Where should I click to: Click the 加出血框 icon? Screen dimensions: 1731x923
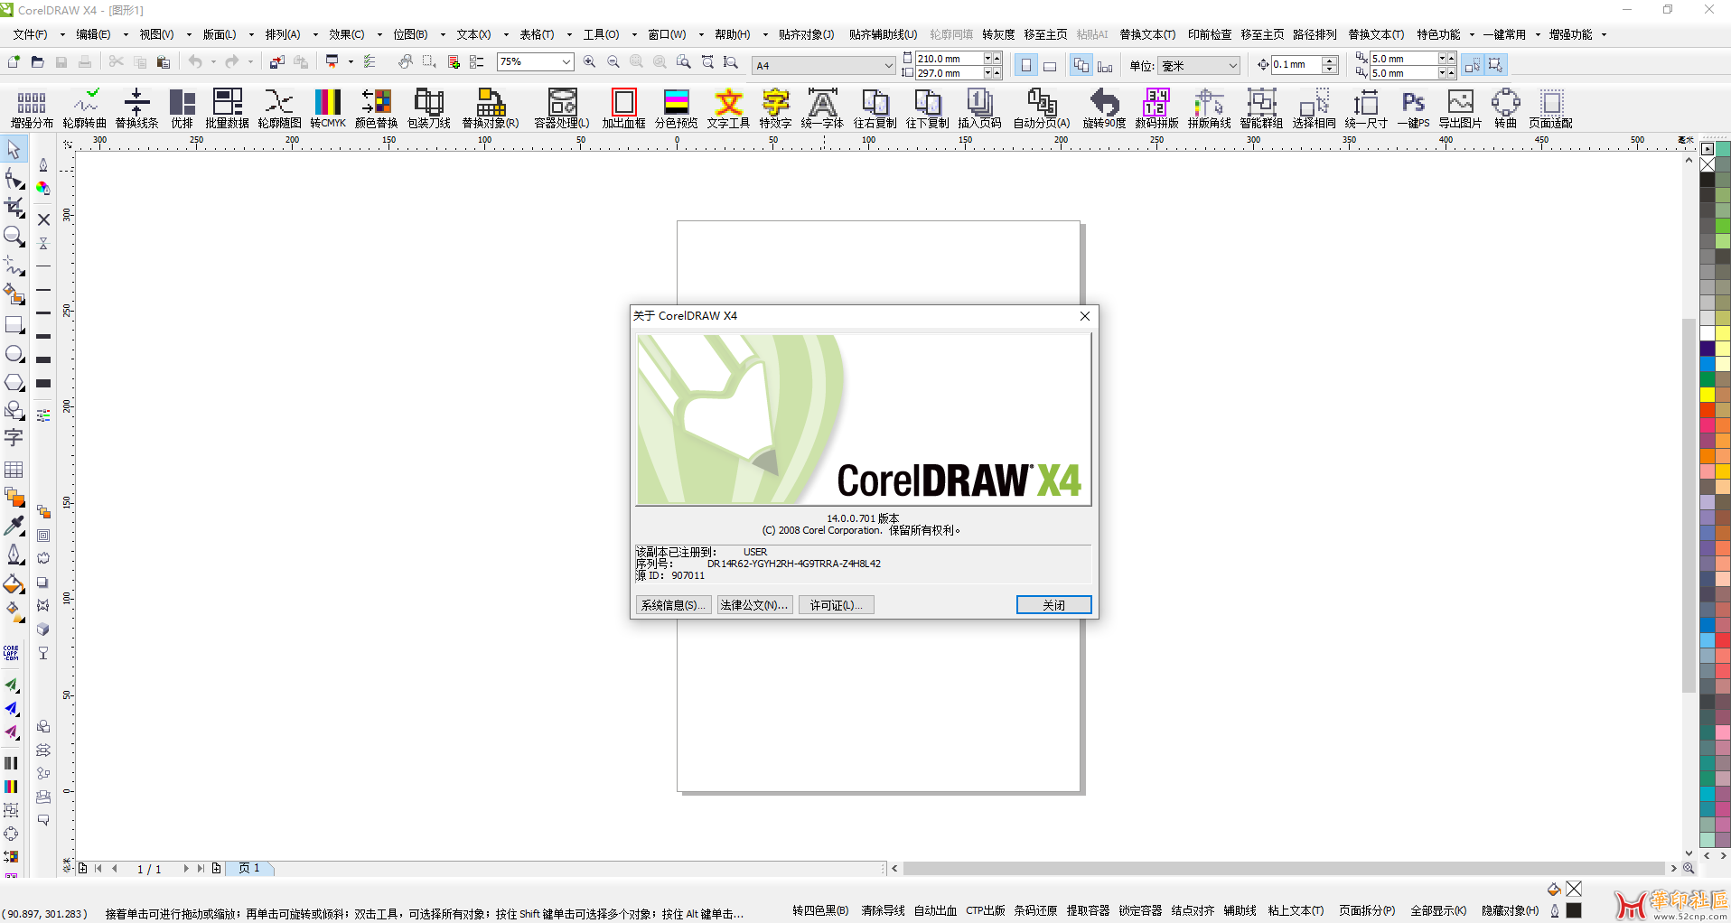pyautogui.click(x=624, y=108)
